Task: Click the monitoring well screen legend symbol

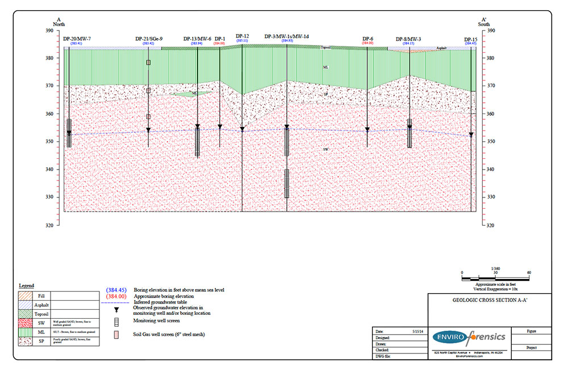Action: (116, 322)
